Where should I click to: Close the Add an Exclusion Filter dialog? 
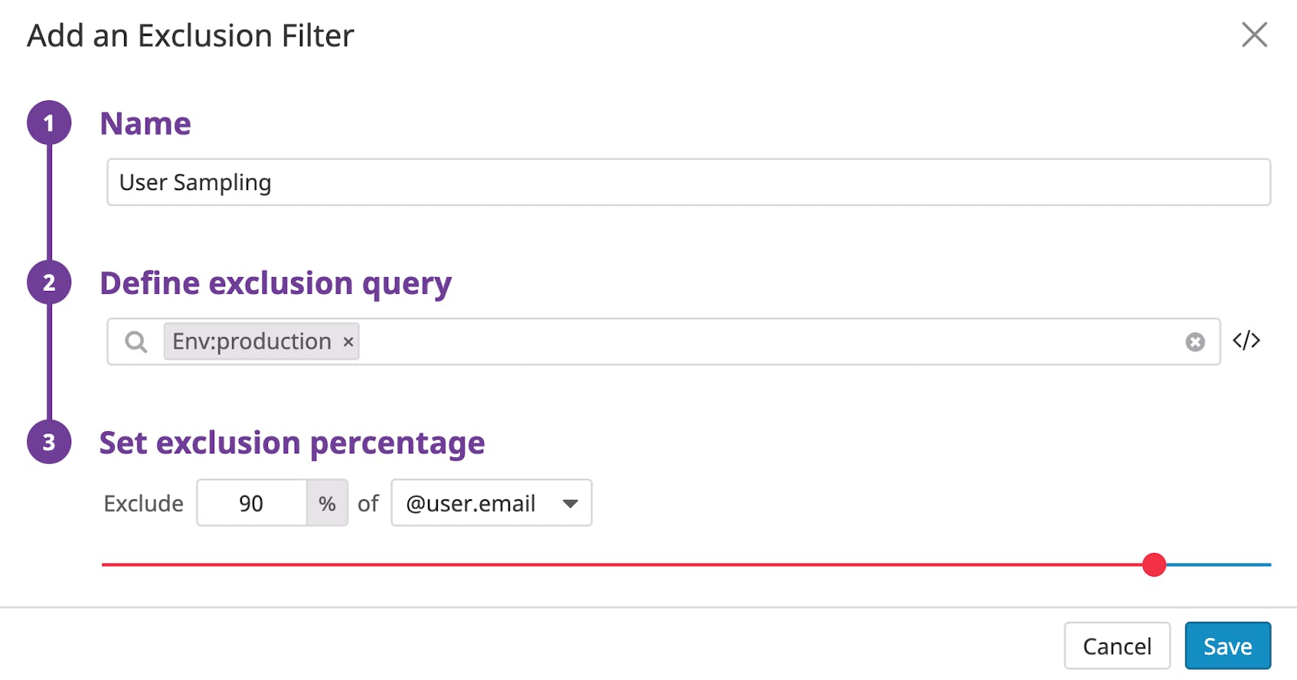click(x=1254, y=34)
